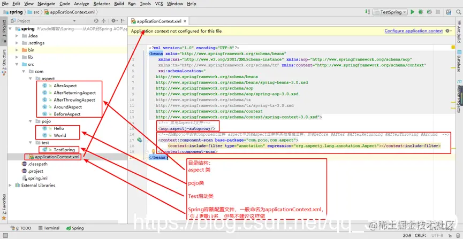The width and height of the screenshot is (463, 239).
Task: Collapse the src folder
Action: 18,64
